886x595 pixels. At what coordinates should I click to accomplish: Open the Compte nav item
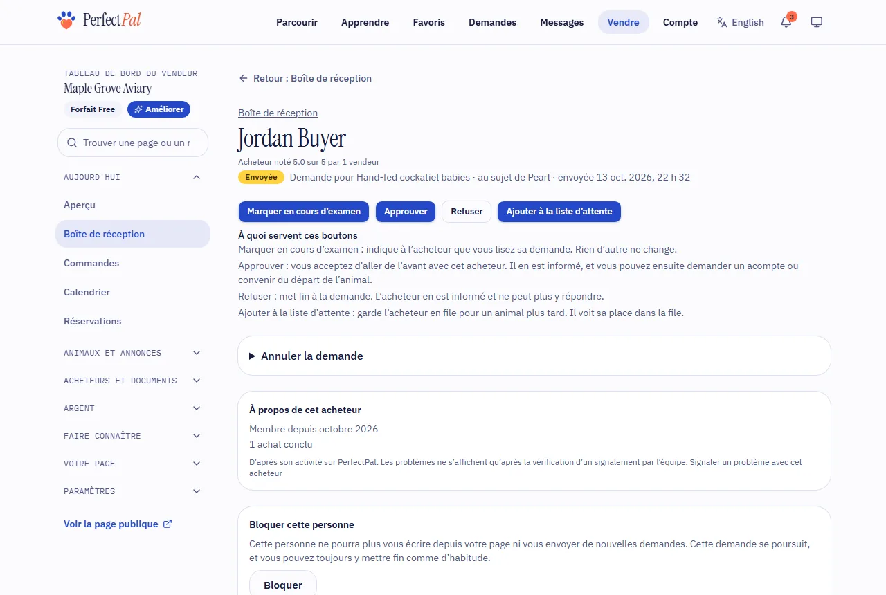point(680,22)
